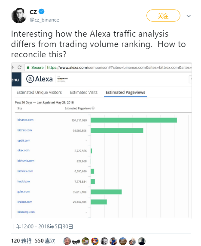Select the Estimated Pageviews tab
The height and width of the screenshot is (246, 201).
pyautogui.click(x=125, y=92)
